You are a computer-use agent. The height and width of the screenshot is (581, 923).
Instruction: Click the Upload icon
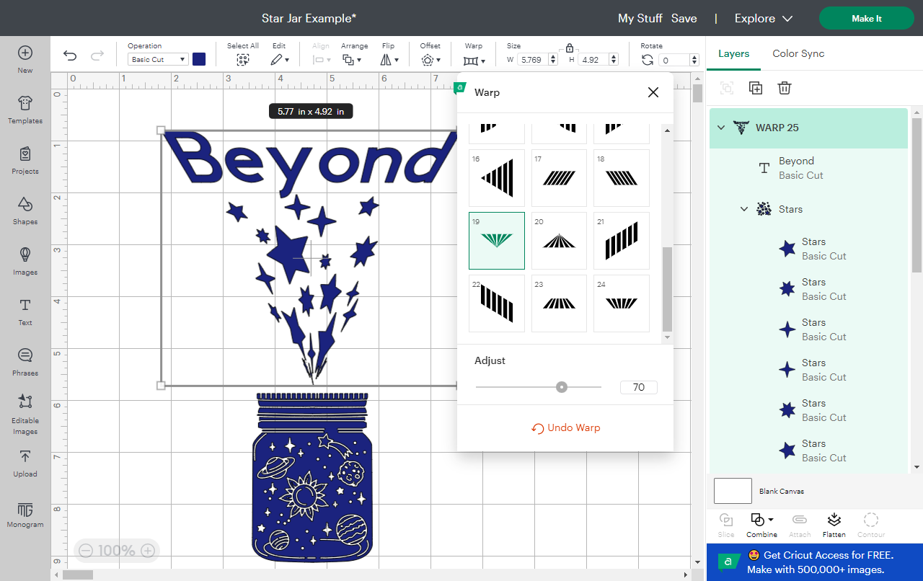click(x=25, y=465)
